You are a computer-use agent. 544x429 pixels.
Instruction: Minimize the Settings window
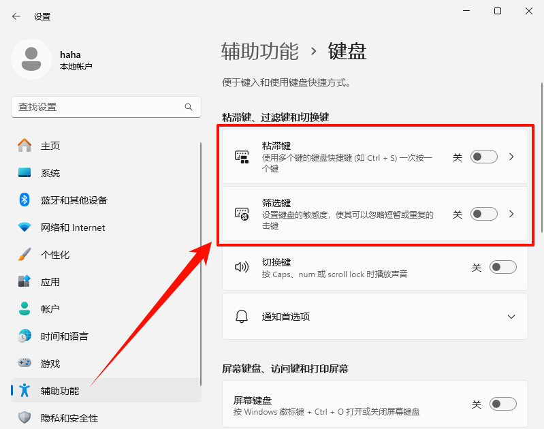[x=466, y=11]
